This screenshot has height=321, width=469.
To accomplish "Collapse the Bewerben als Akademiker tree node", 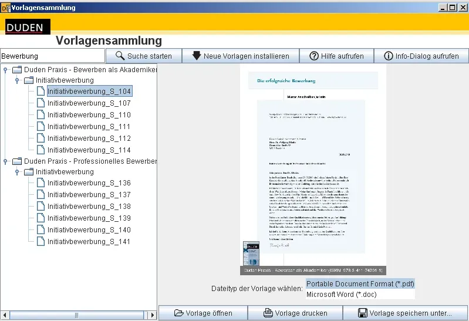I will pos(5,70).
